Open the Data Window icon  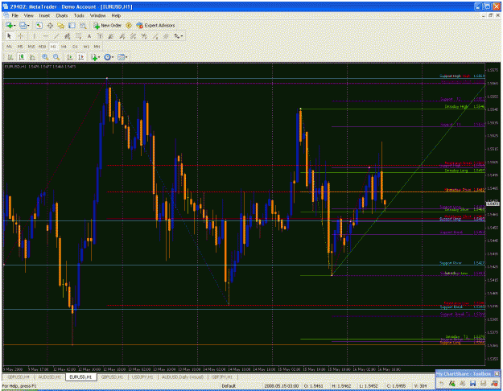(50, 25)
